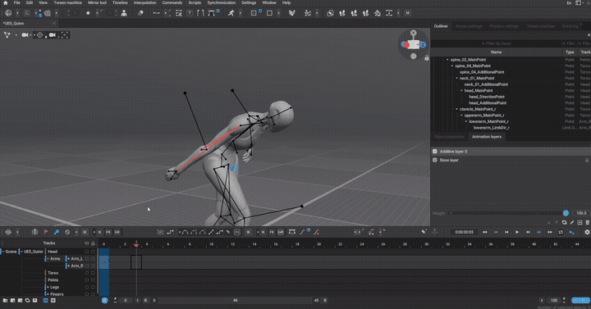Click the FK button left of GR near tracks
Viewport: 591px width, 309px height.
click(108, 232)
